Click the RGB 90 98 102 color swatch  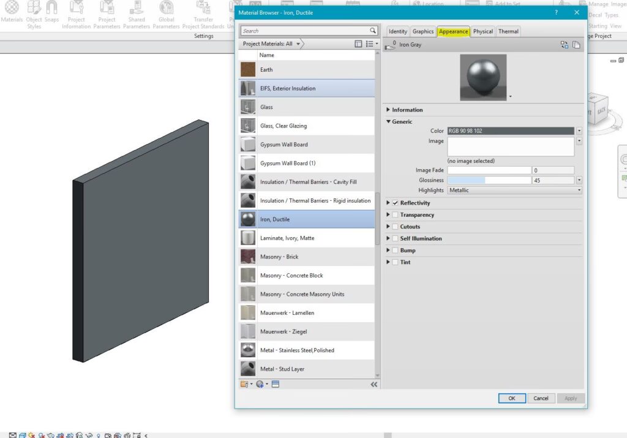[x=511, y=131]
